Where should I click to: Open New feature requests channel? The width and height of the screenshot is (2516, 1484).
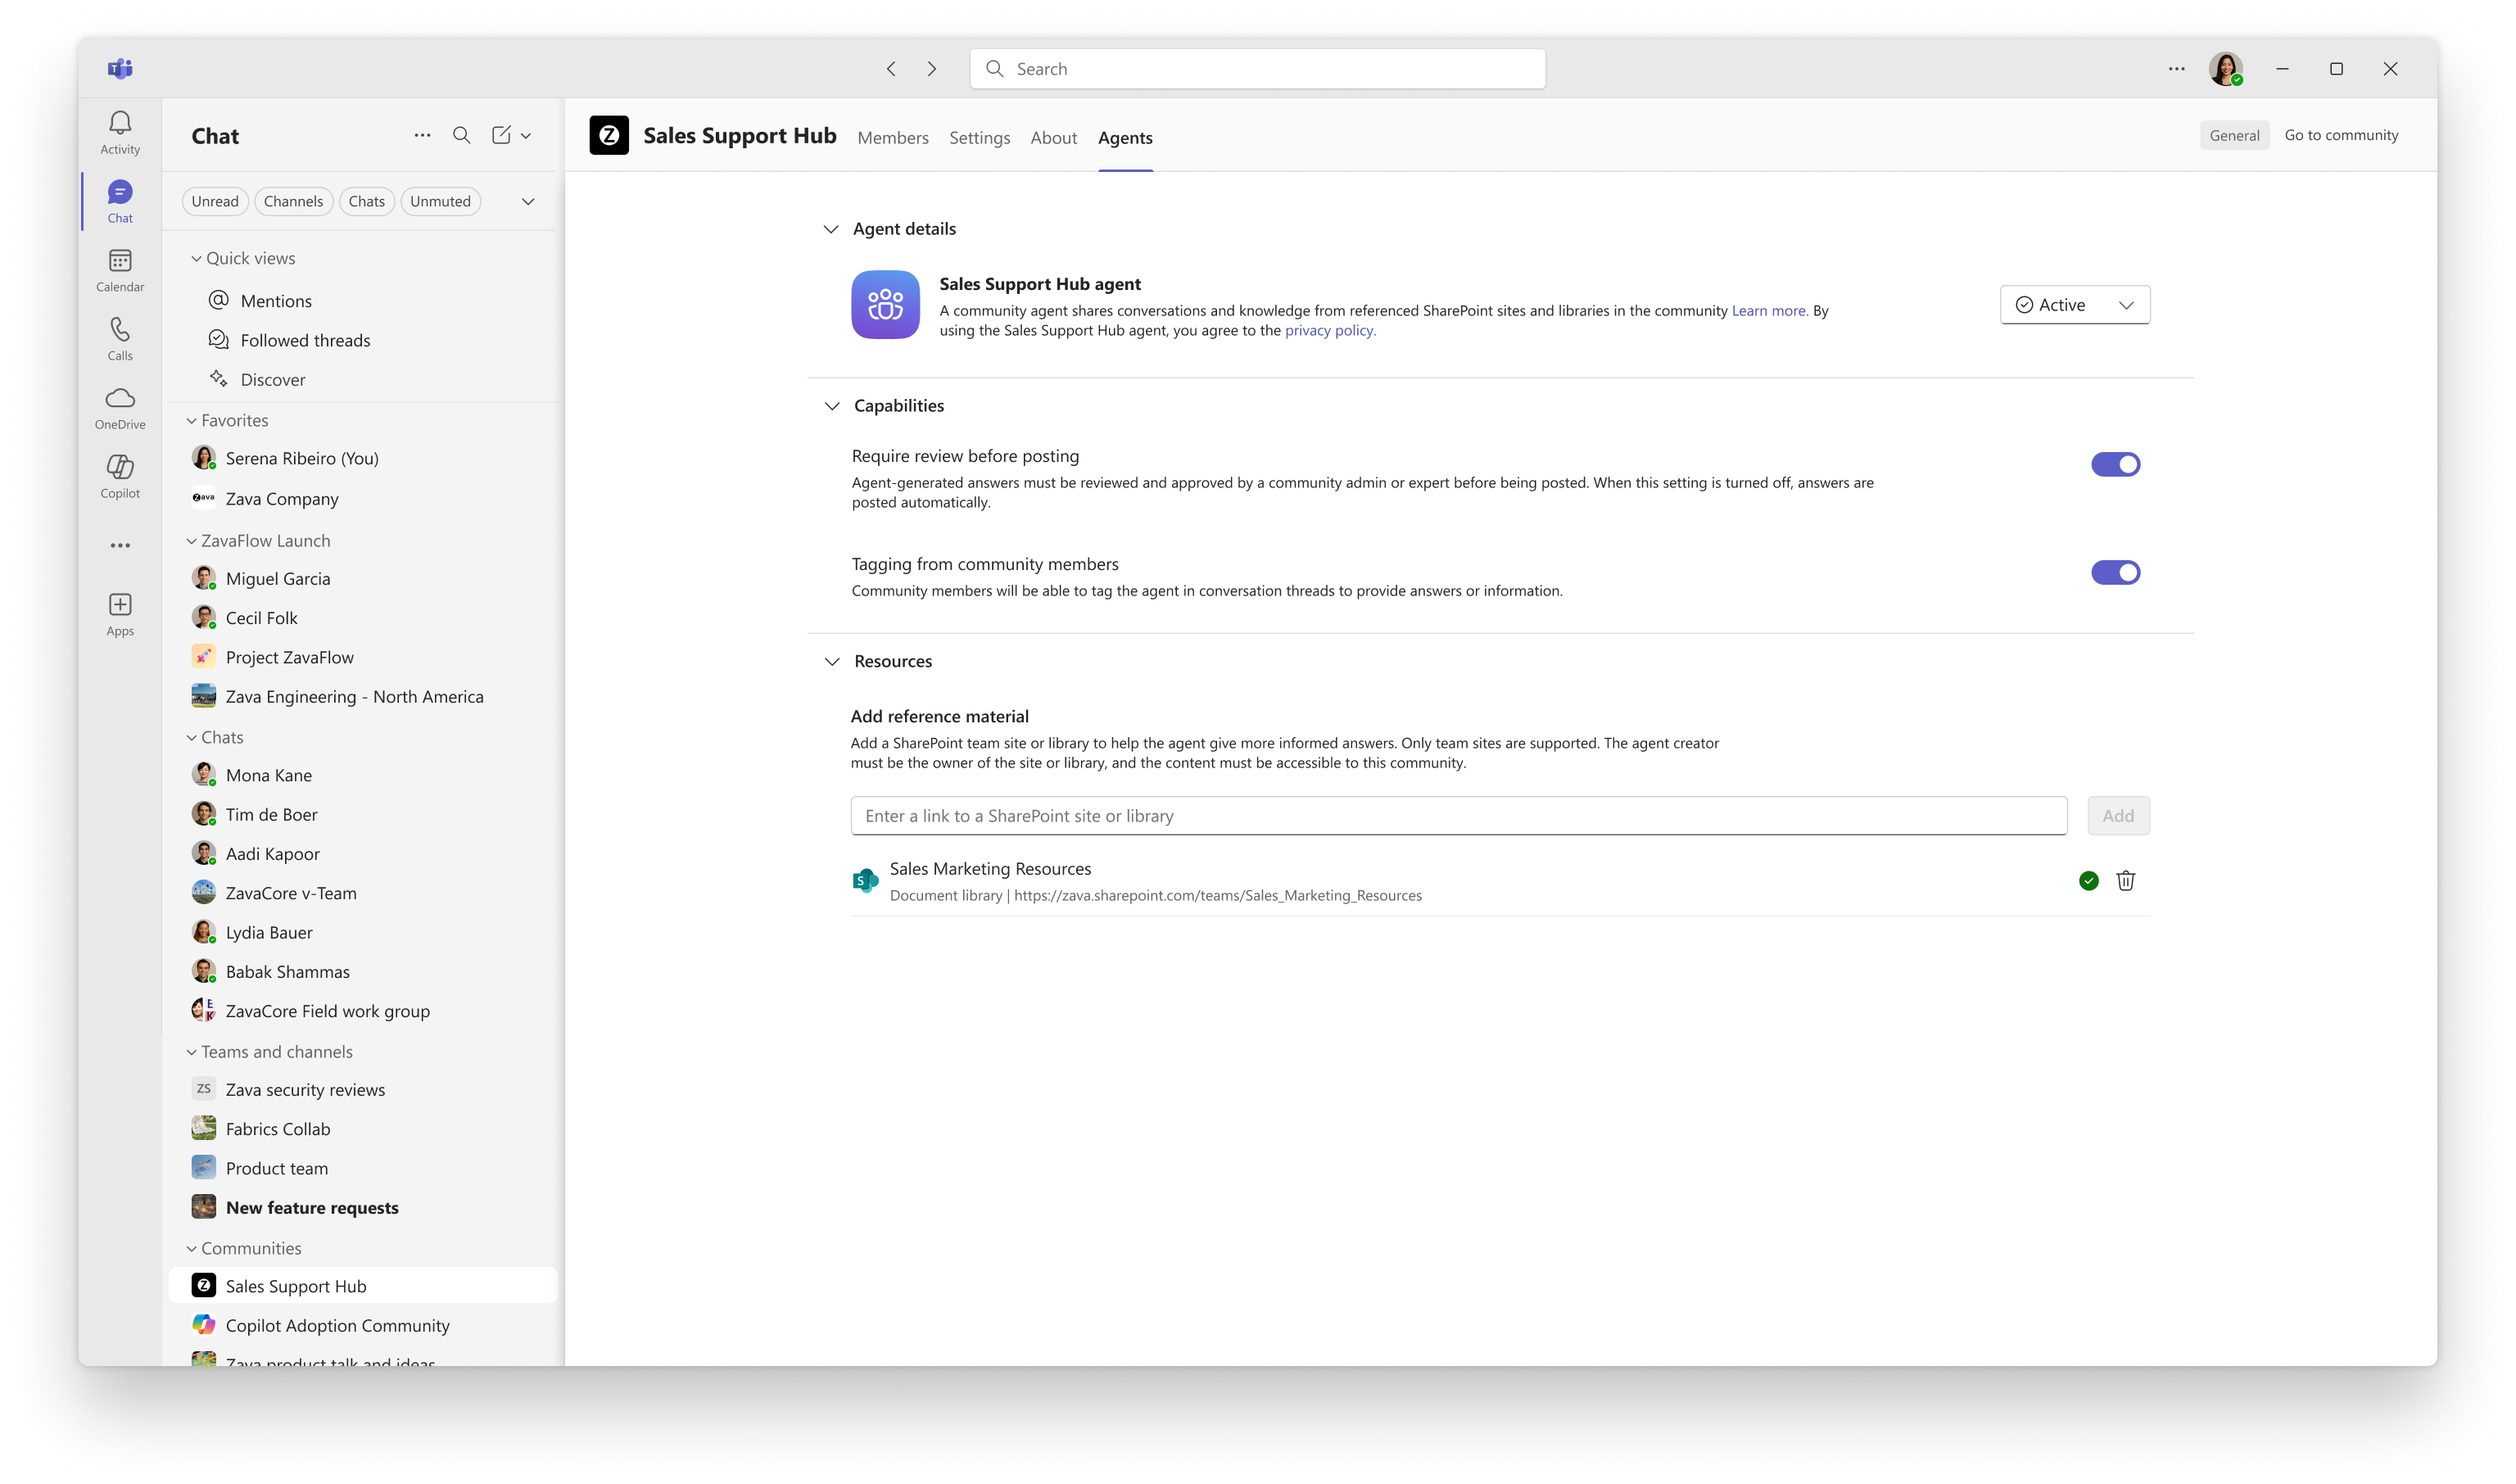click(x=363, y=1207)
